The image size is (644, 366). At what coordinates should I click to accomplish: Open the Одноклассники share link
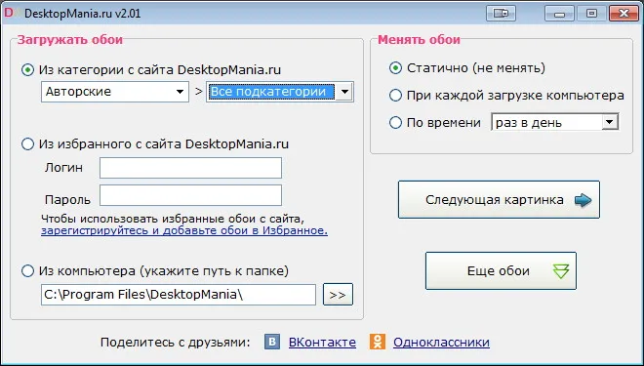pyautogui.click(x=441, y=343)
